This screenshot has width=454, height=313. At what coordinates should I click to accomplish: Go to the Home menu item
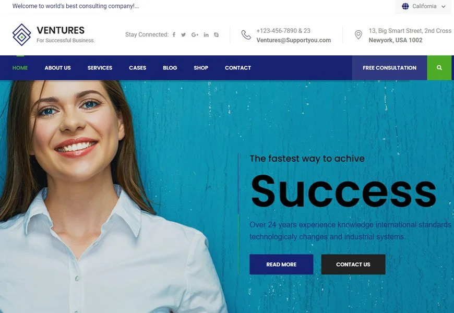(20, 68)
